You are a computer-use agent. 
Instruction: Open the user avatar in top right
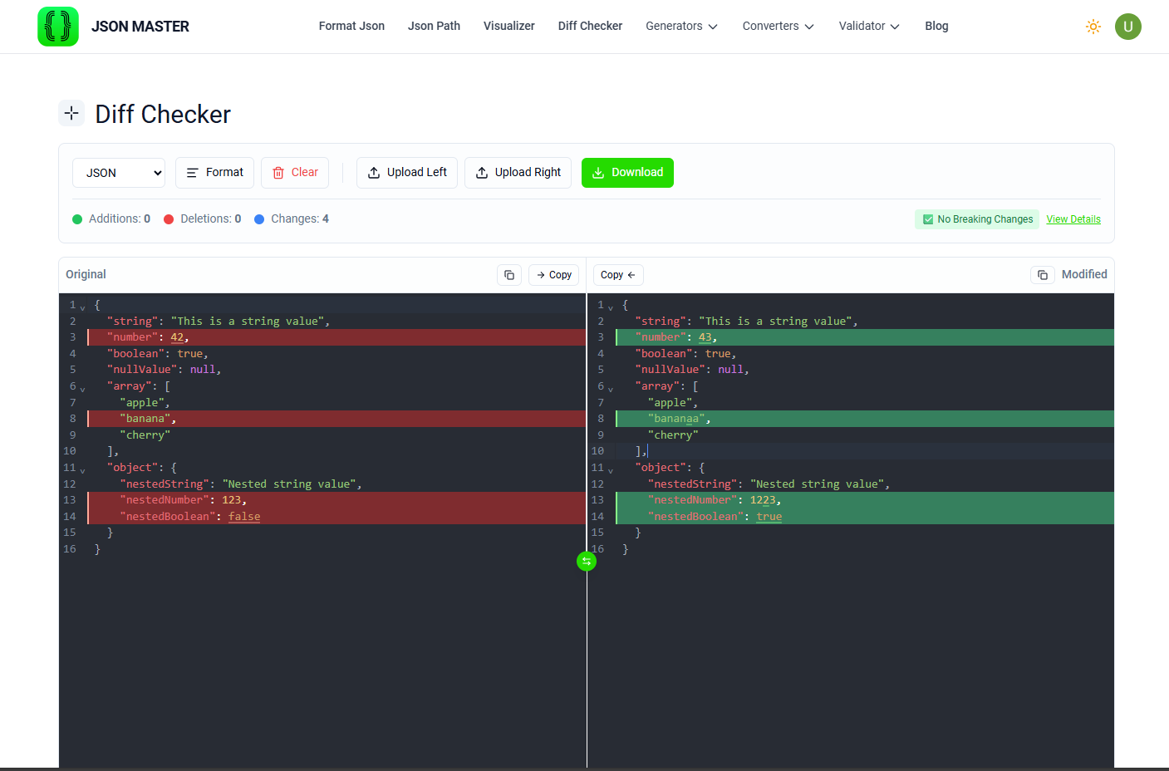1128,26
